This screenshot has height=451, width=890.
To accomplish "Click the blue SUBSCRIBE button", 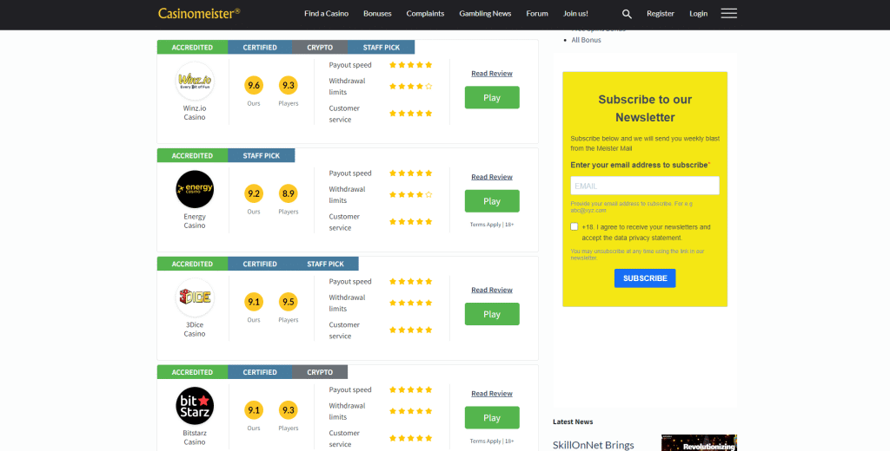I will [x=645, y=278].
